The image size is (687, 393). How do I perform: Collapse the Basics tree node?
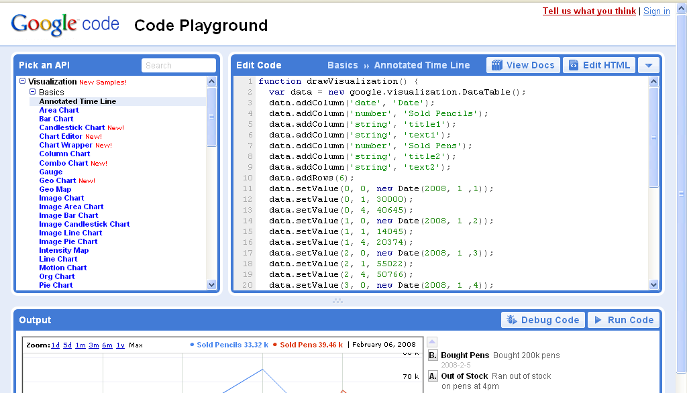click(34, 91)
